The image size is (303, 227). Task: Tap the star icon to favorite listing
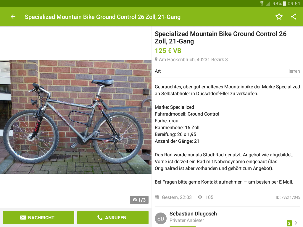coord(279,17)
